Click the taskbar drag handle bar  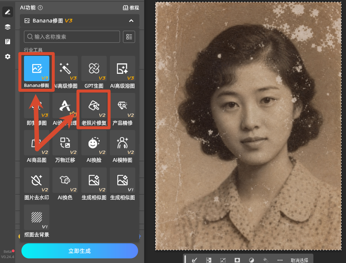click(185, 259)
